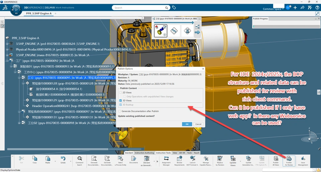Expand the 3.5HP_ENGINE prd-00003624 node
Viewport: 321px width, 172px height.
(x=7, y=44)
